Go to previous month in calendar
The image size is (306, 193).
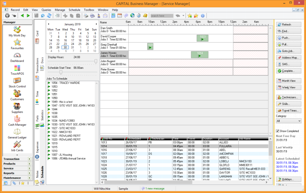(x=49, y=24)
